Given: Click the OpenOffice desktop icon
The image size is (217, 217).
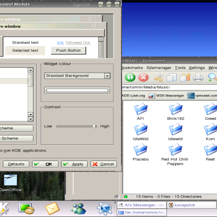Looking at the screenshot, I should pos(10,183).
